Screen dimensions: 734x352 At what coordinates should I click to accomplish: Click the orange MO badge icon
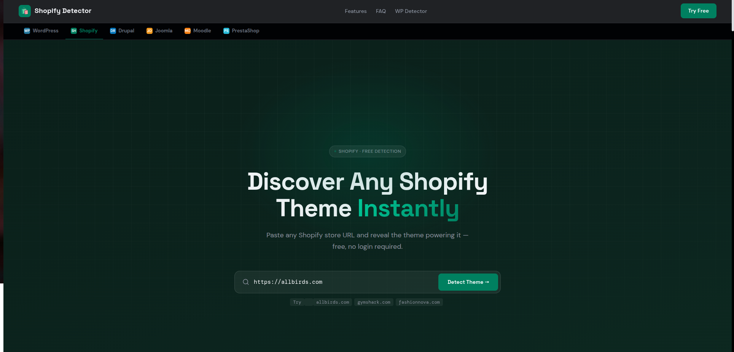coord(188,31)
